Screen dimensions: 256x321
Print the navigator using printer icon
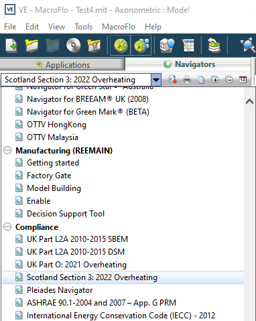(x=187, y=80)
